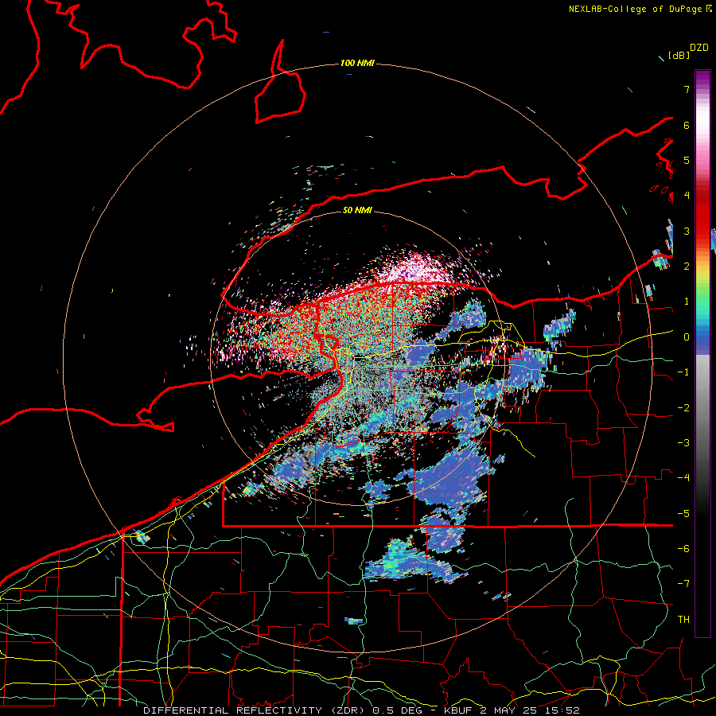Click the -6 value on color scale
Image resolution: width=716 pixels, height=716 pixels.
[683, 549]
